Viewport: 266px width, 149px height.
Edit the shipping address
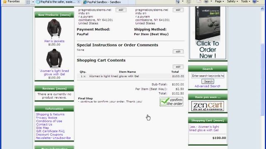(178, 10)
